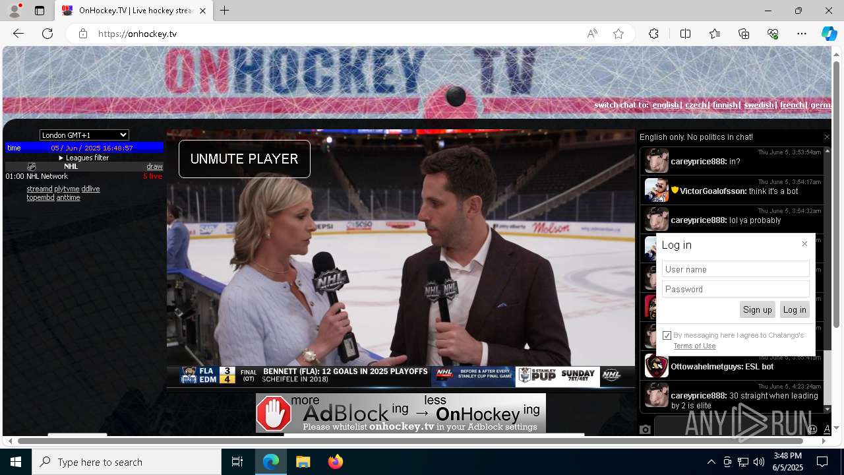Open Read aloud in address bar
The height and width of the screenshot is (475, 844).
592,34
